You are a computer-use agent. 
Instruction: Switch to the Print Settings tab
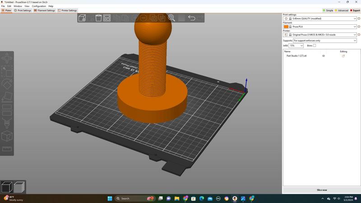[x=23, y=10]
